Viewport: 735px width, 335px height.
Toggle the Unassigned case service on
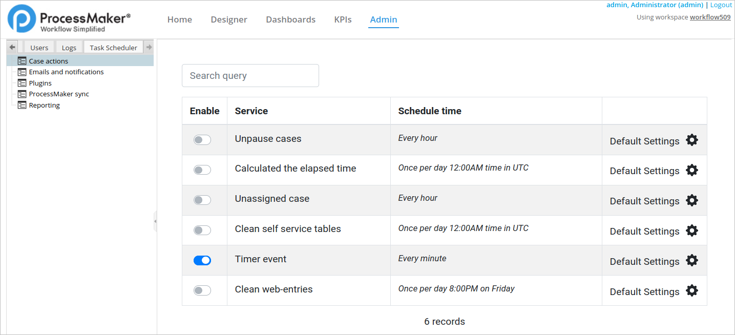pos(202,200)
